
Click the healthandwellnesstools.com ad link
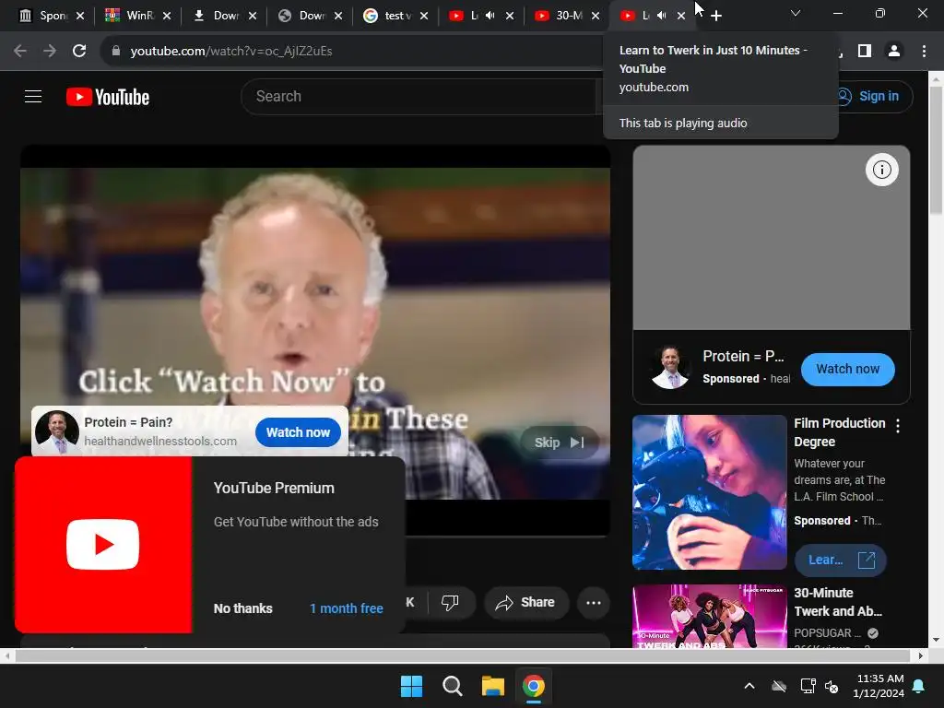[160, 442]
